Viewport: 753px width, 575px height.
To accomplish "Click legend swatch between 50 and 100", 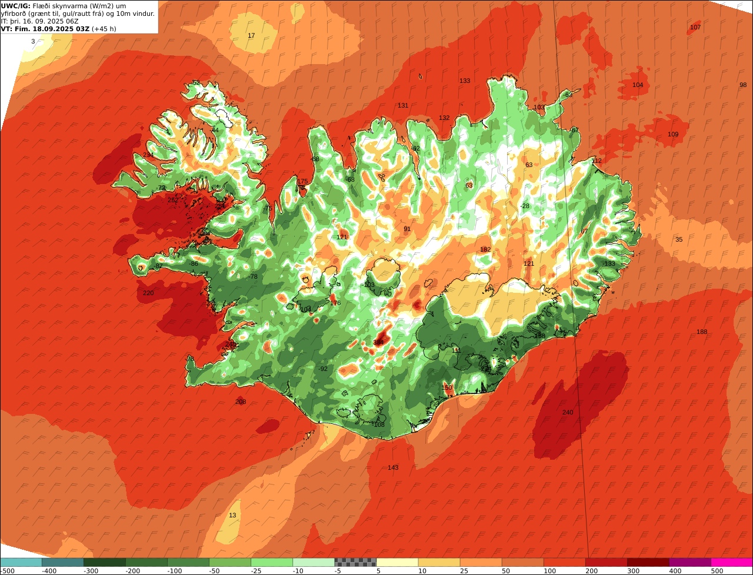I will [x=522, y=562].
